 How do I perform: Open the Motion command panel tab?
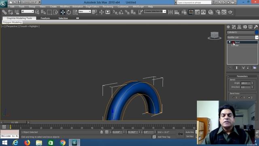click(245, 27)
